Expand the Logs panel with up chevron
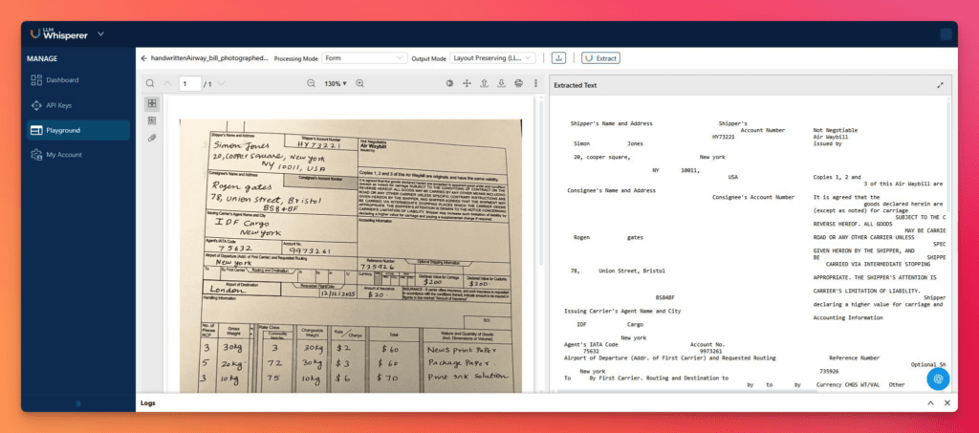 pos(930,403)
